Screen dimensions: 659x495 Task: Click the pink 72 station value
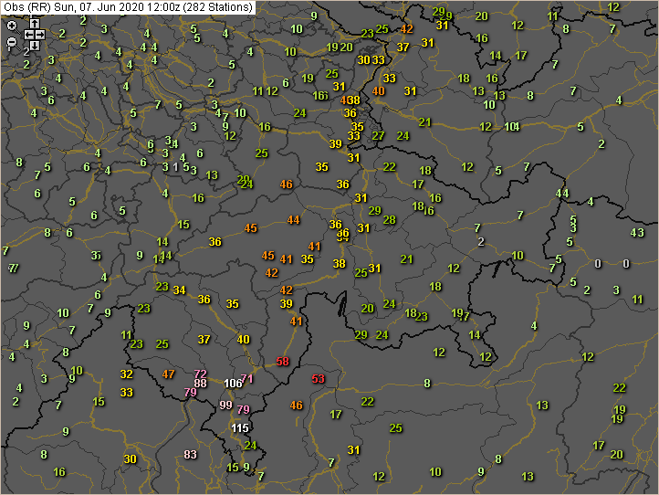click(x=201, y=374)
